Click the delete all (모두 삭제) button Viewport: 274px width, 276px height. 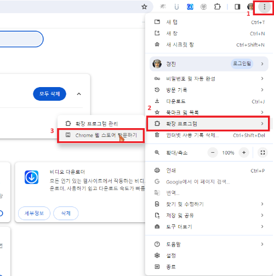coord(49,94)
